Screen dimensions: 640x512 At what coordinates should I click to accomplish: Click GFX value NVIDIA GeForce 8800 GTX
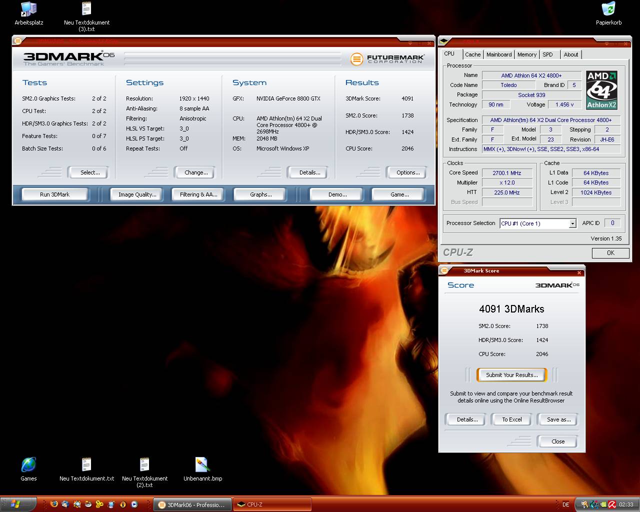coord(288,98)
